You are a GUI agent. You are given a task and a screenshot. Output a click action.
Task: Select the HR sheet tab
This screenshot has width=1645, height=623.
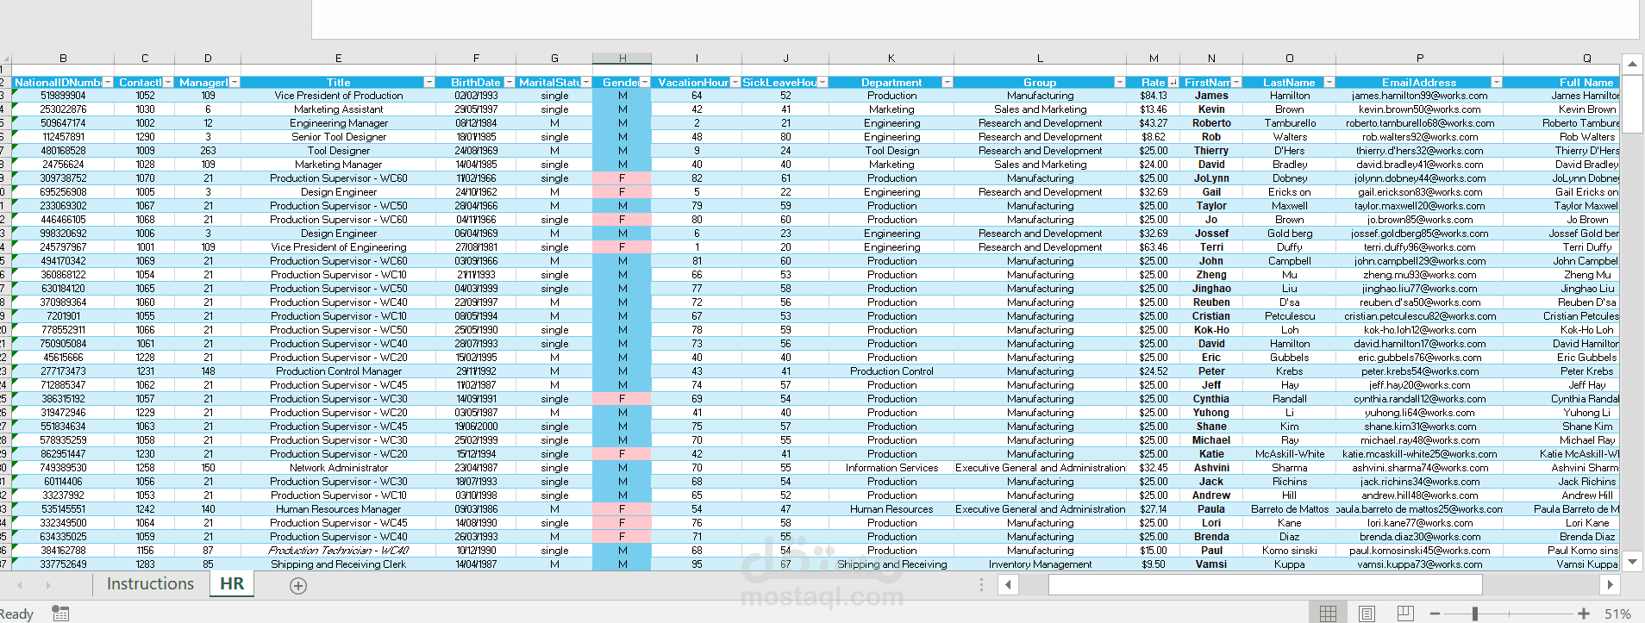(x=232, y=584)
